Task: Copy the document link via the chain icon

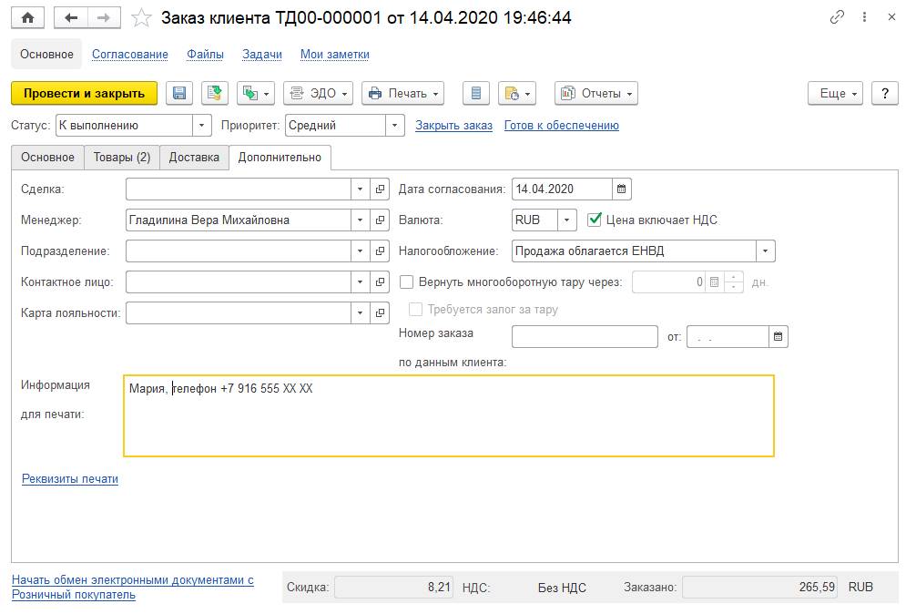Action: 837,17
